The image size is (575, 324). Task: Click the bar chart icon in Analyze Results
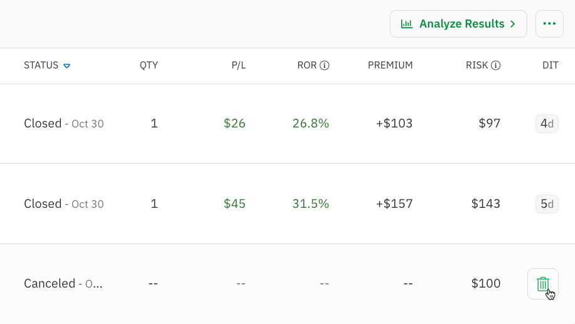407,24
